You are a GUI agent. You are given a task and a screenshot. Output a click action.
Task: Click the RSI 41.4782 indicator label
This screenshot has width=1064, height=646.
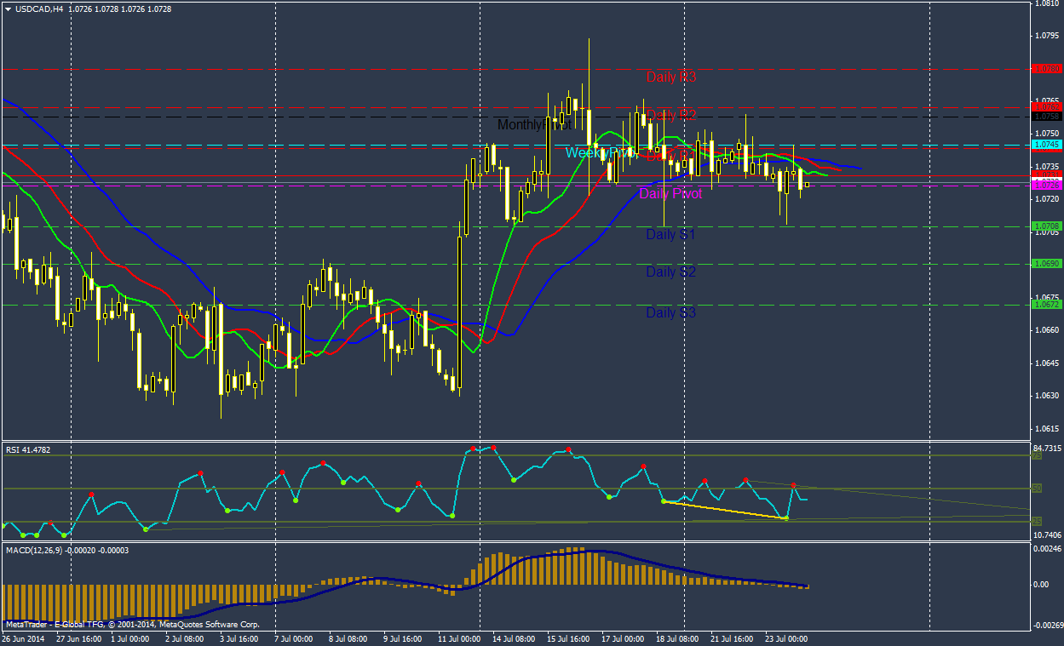click(x=28, y=449)
